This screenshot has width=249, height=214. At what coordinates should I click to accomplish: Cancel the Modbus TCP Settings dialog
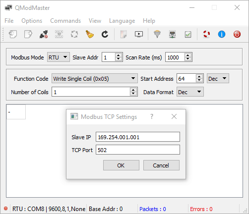pyautogui.click(x=161, y=165)
